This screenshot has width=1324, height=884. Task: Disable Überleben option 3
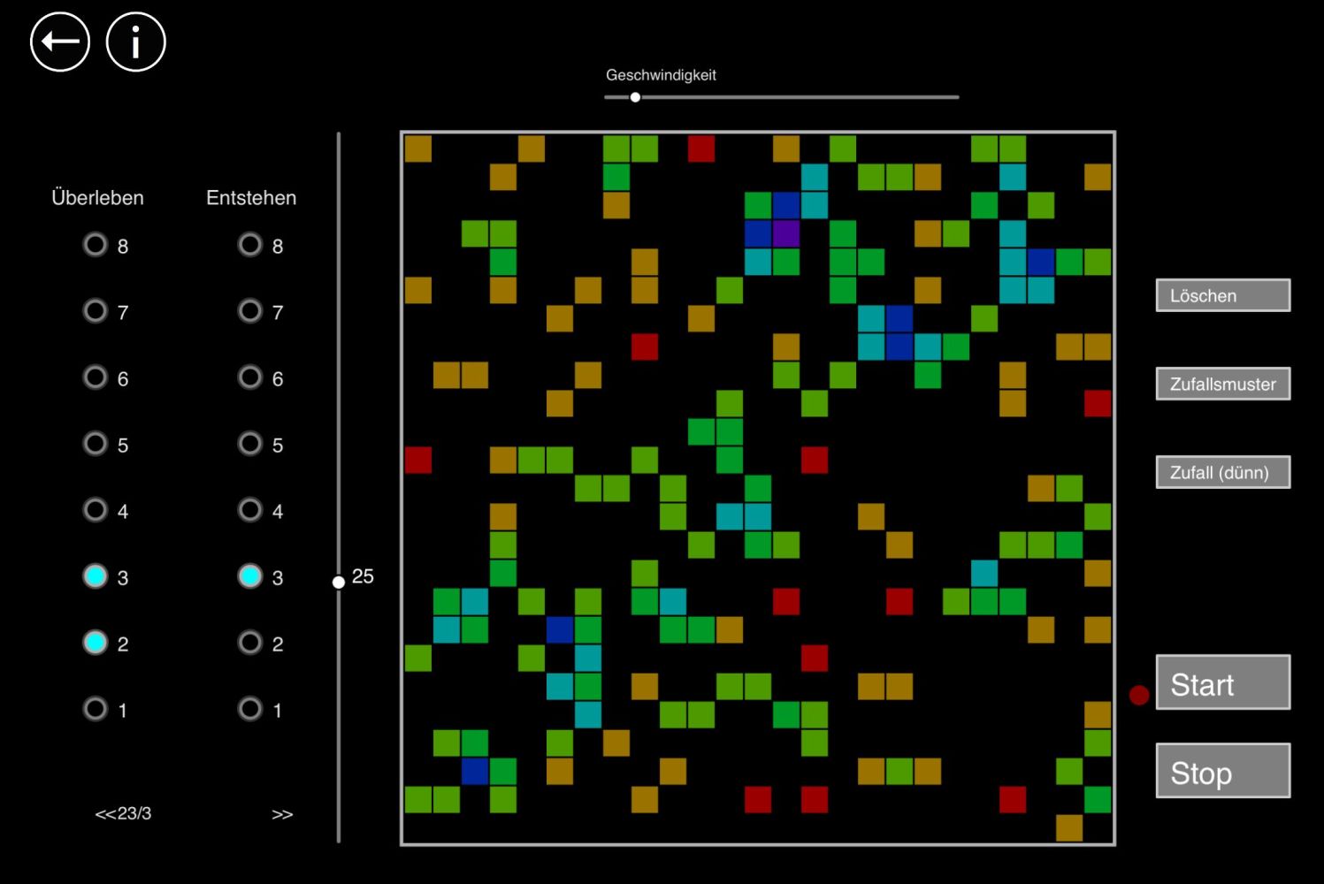tap(96, 576)
